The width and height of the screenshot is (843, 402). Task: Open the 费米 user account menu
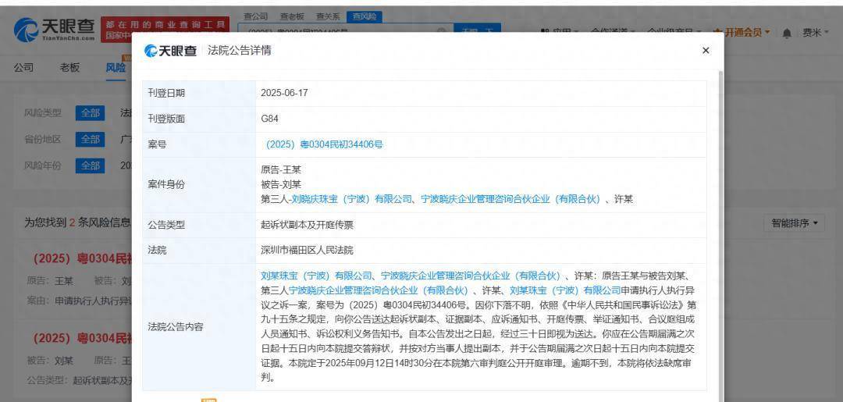coord(816,33)
